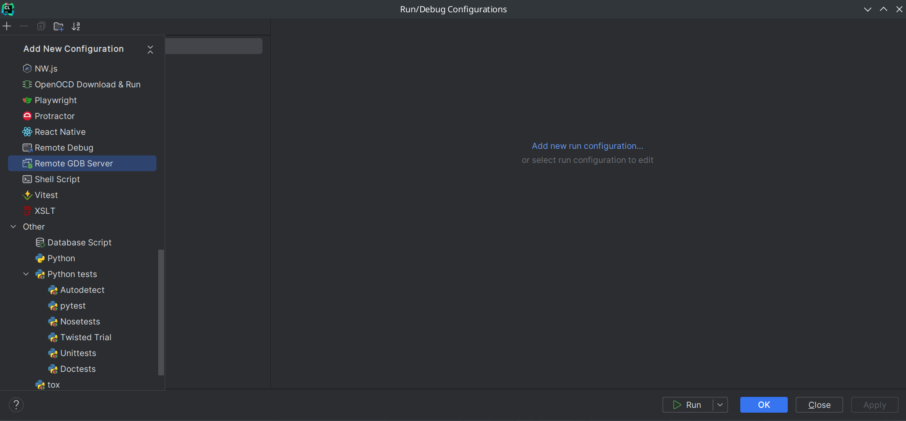Click the Sort Configurations alphabetically icon
The height and width of the screenshot is (421, 906).
pyautogui.click(x=76, y=26)
